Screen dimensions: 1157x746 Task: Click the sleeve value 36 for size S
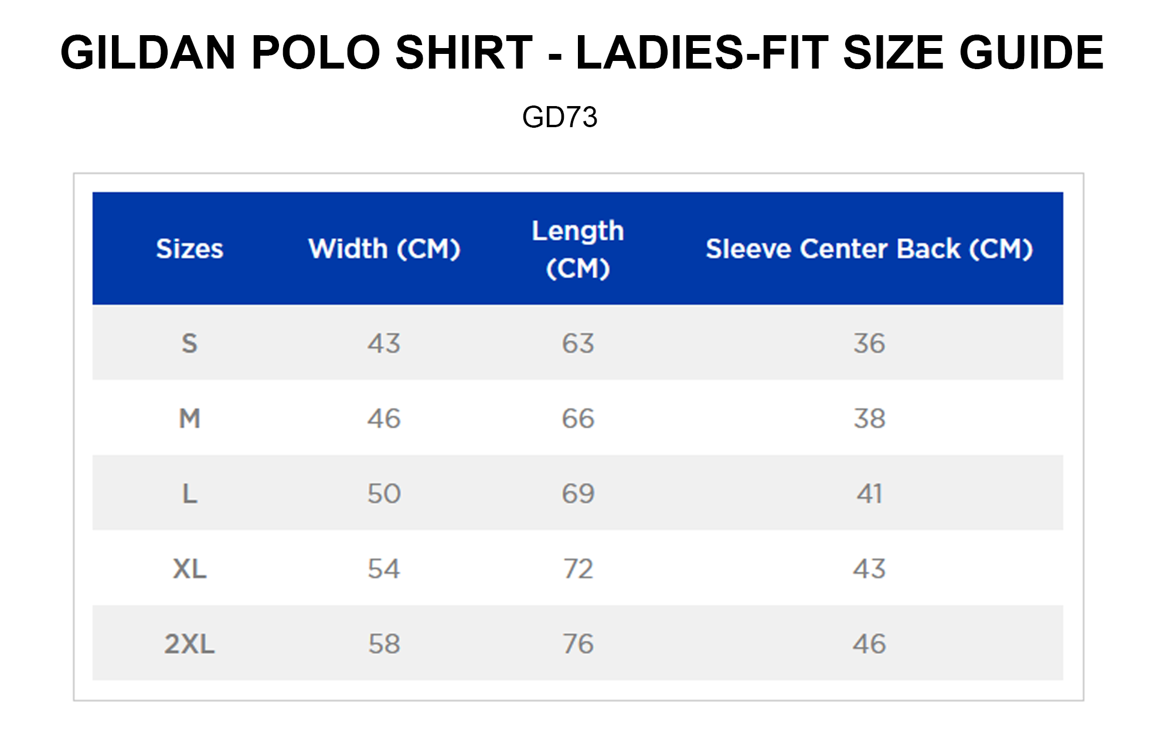pos(869,343)
